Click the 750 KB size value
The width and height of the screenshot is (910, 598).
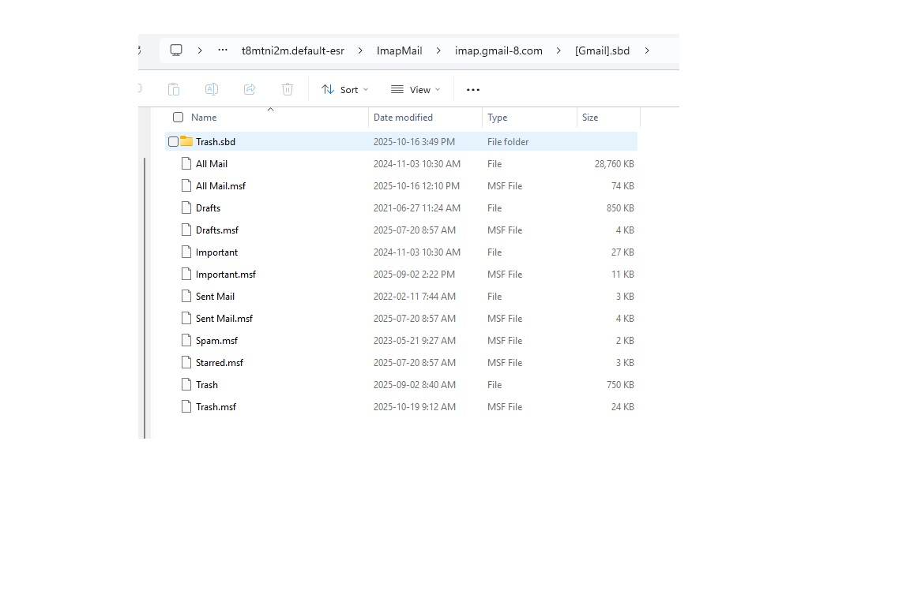[620, 384]
